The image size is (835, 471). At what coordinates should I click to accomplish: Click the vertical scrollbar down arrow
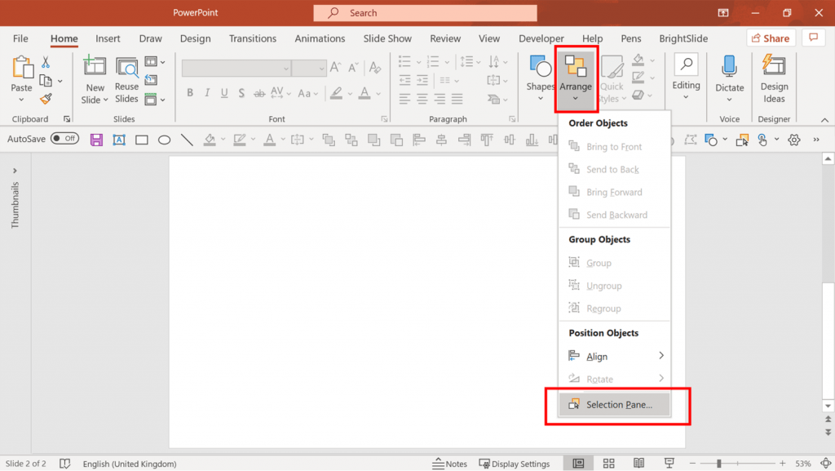pyautogui.click(x=828, y=406)
